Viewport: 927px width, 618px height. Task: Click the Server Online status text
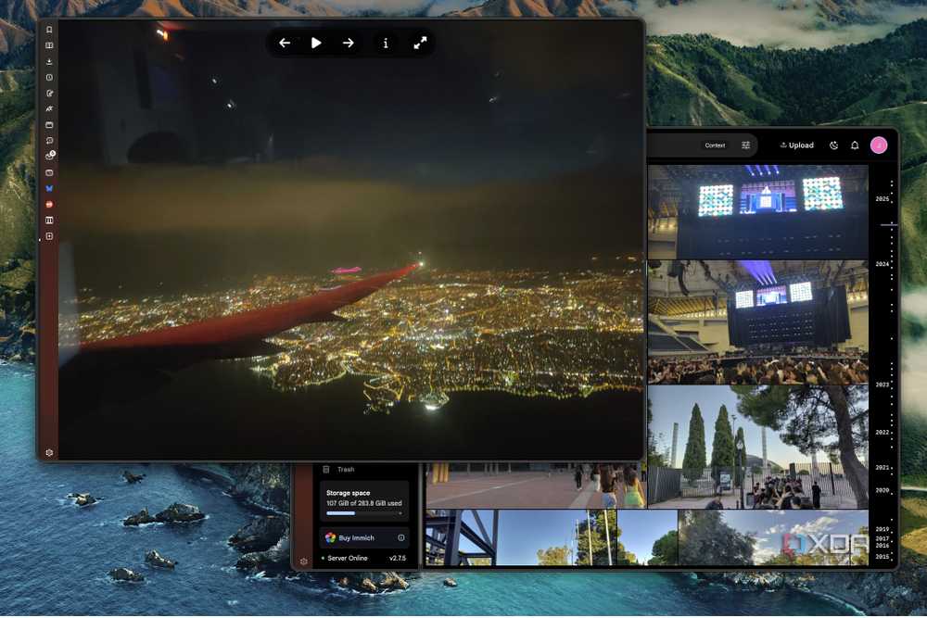coord(348,559)
